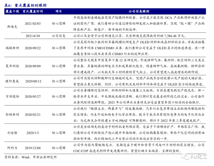
Task: Select the date '2021/02/03'
Action: click(x=33, y=24)
